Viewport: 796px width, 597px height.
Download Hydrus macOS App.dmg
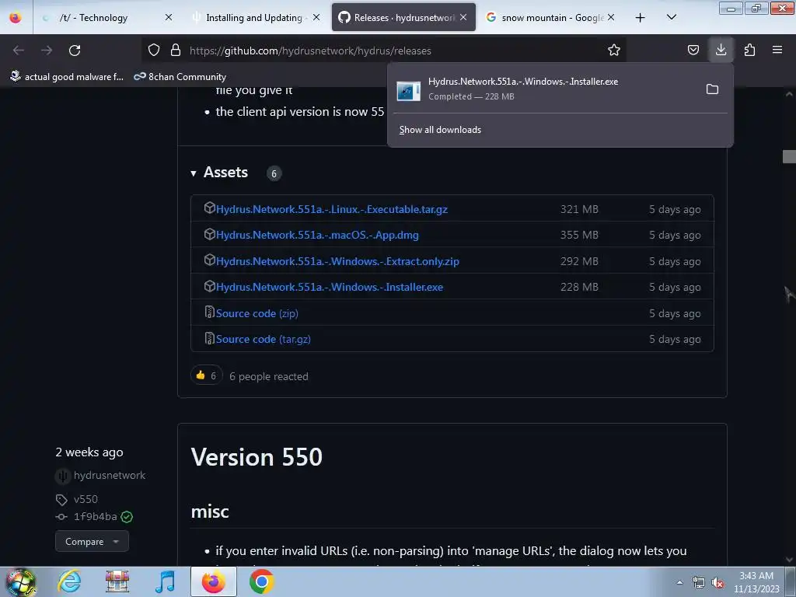317,235
